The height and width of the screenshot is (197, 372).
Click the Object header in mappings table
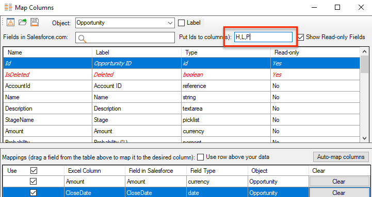[x=278, y=171]
